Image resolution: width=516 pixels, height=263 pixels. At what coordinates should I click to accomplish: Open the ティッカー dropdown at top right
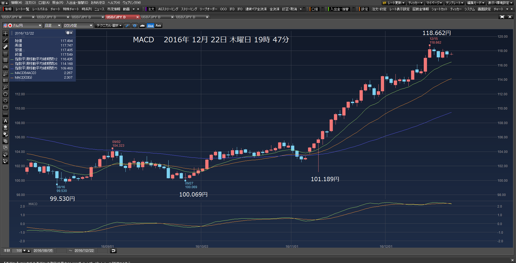tap(415, 3)
